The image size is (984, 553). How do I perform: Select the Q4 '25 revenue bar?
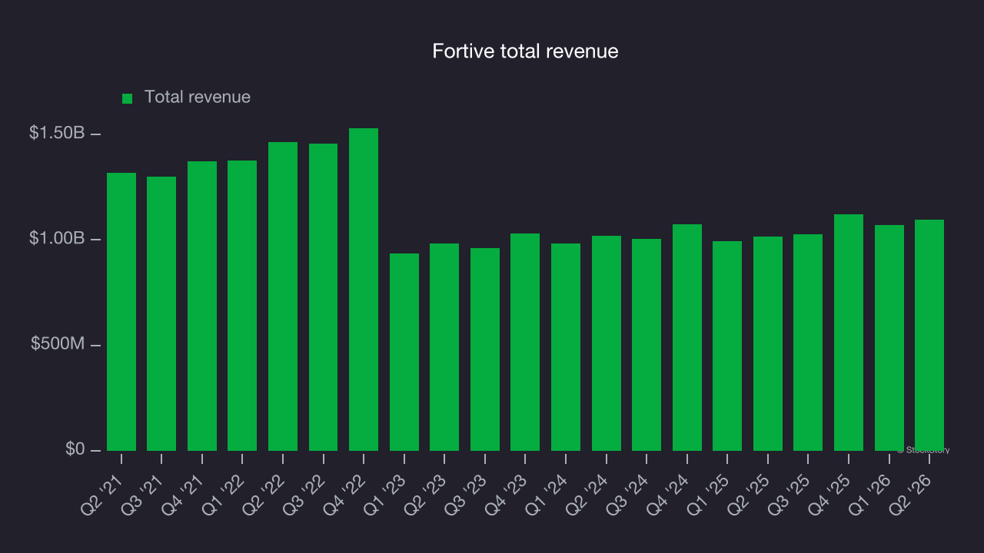(849, 333)
